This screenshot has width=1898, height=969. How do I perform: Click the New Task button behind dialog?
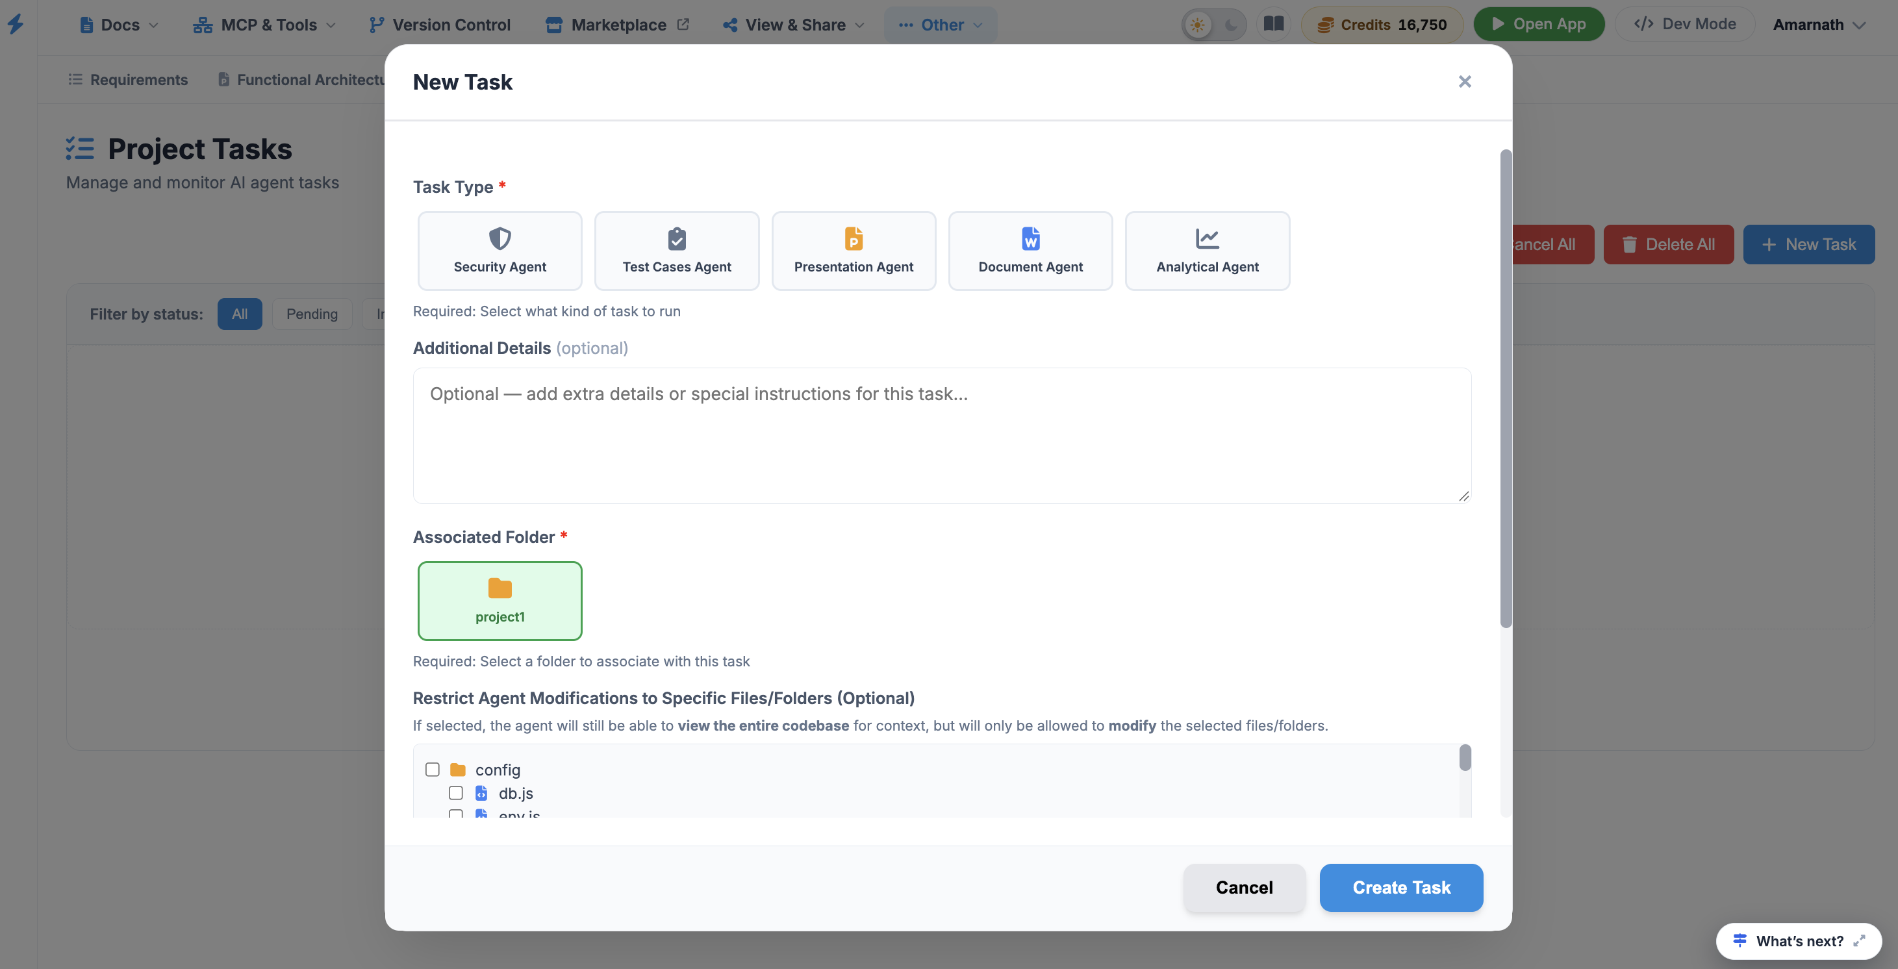[1809, 244]
